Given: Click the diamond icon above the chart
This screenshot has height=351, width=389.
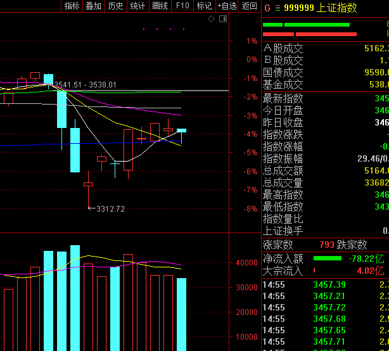Looking at the screenshot, I should click(x=212, y=20).
